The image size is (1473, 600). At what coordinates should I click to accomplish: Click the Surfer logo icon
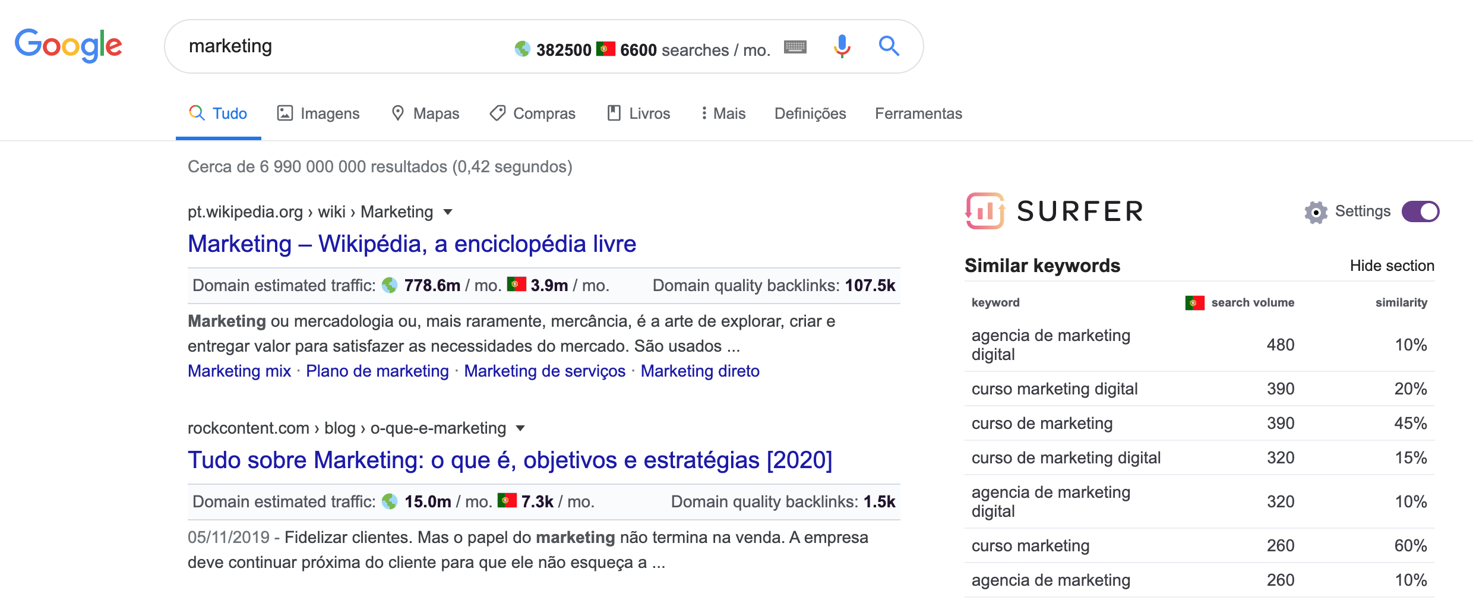coord(985,211)
